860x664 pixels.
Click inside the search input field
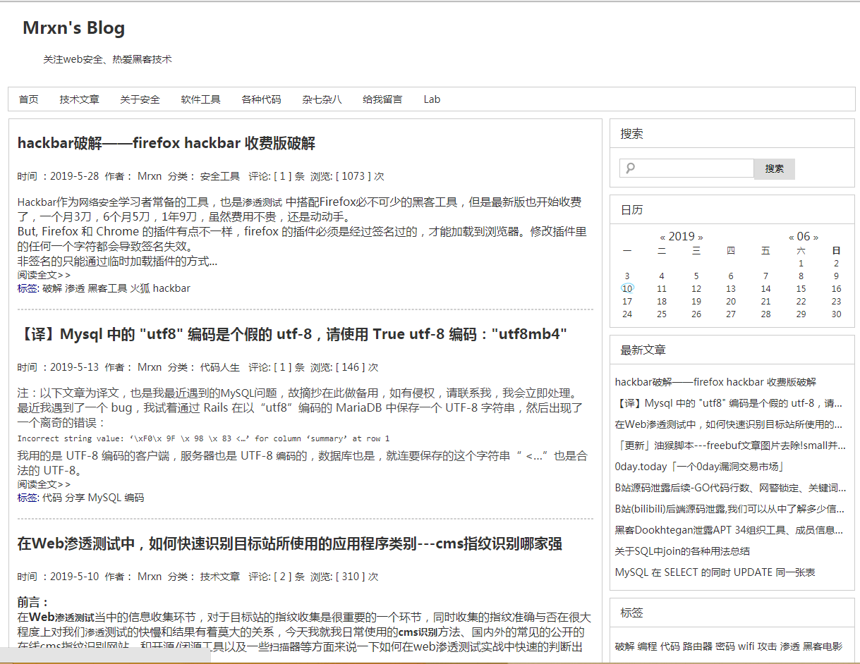point(688,168)
